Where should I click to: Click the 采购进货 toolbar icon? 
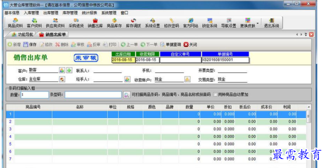coord(76,23)
